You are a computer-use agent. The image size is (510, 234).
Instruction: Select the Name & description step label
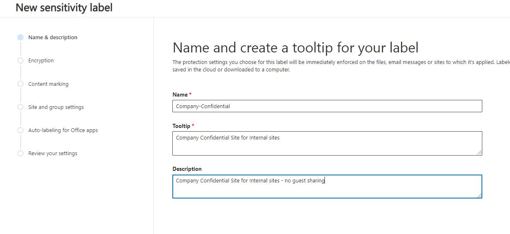pyautogui.click(x=52, y=37)
